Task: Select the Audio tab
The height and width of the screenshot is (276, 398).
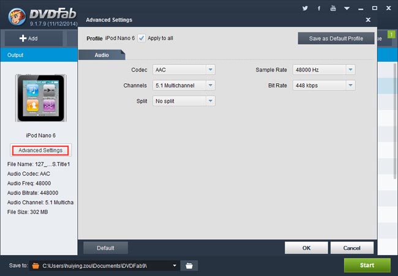Action: click(x=102, y=55)
